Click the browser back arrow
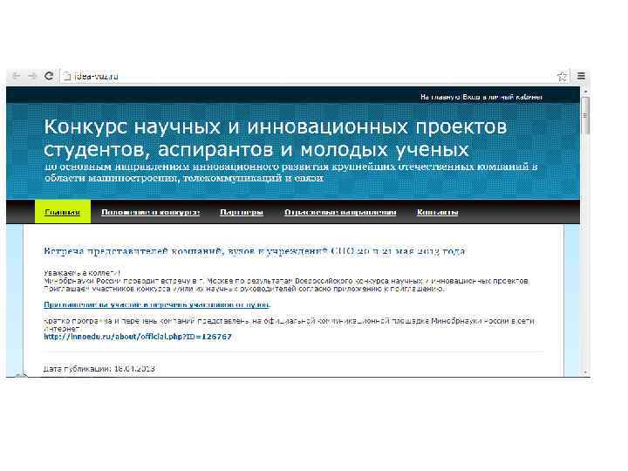Viewport: 628px width, 471px height. [17, 76]
